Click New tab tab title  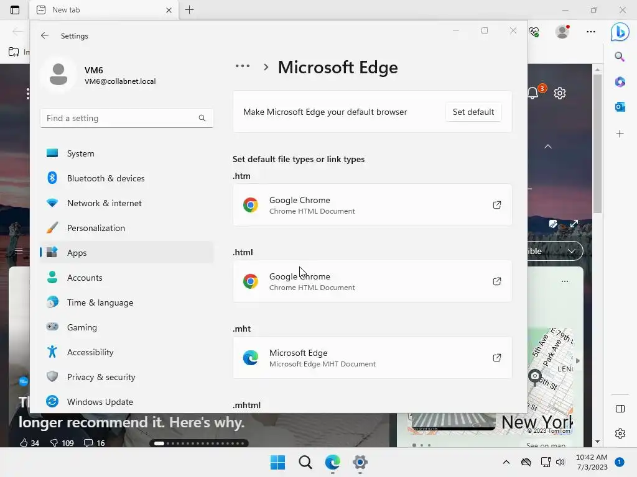pyautogui.click(x=66, y=10)
